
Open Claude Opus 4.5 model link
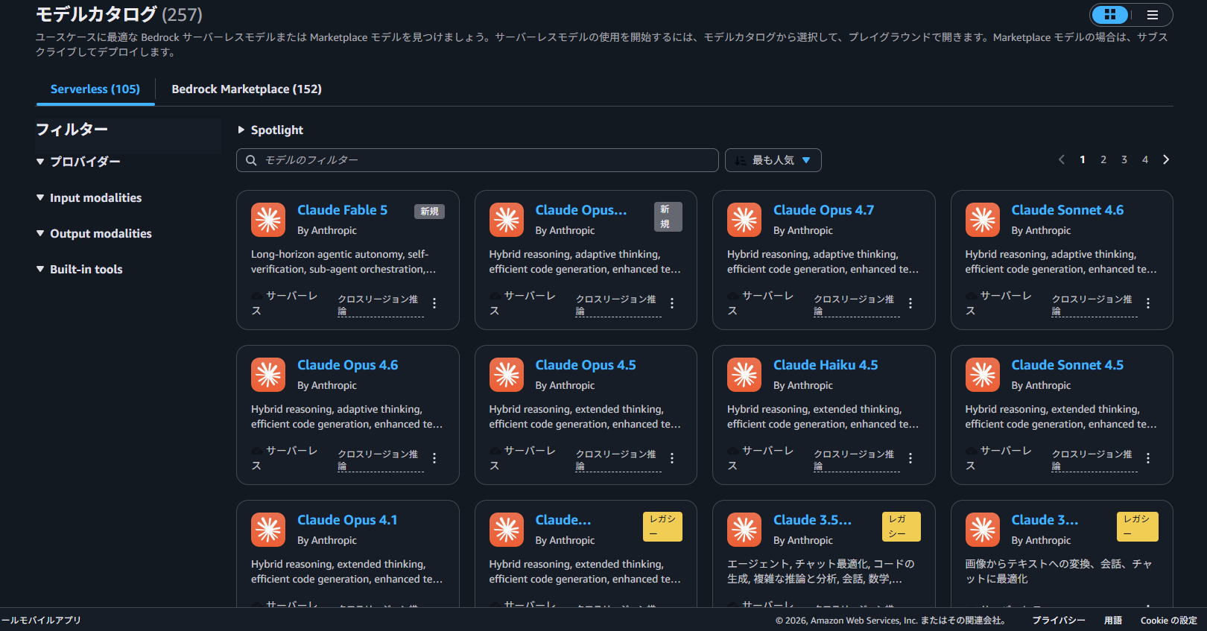586,365
